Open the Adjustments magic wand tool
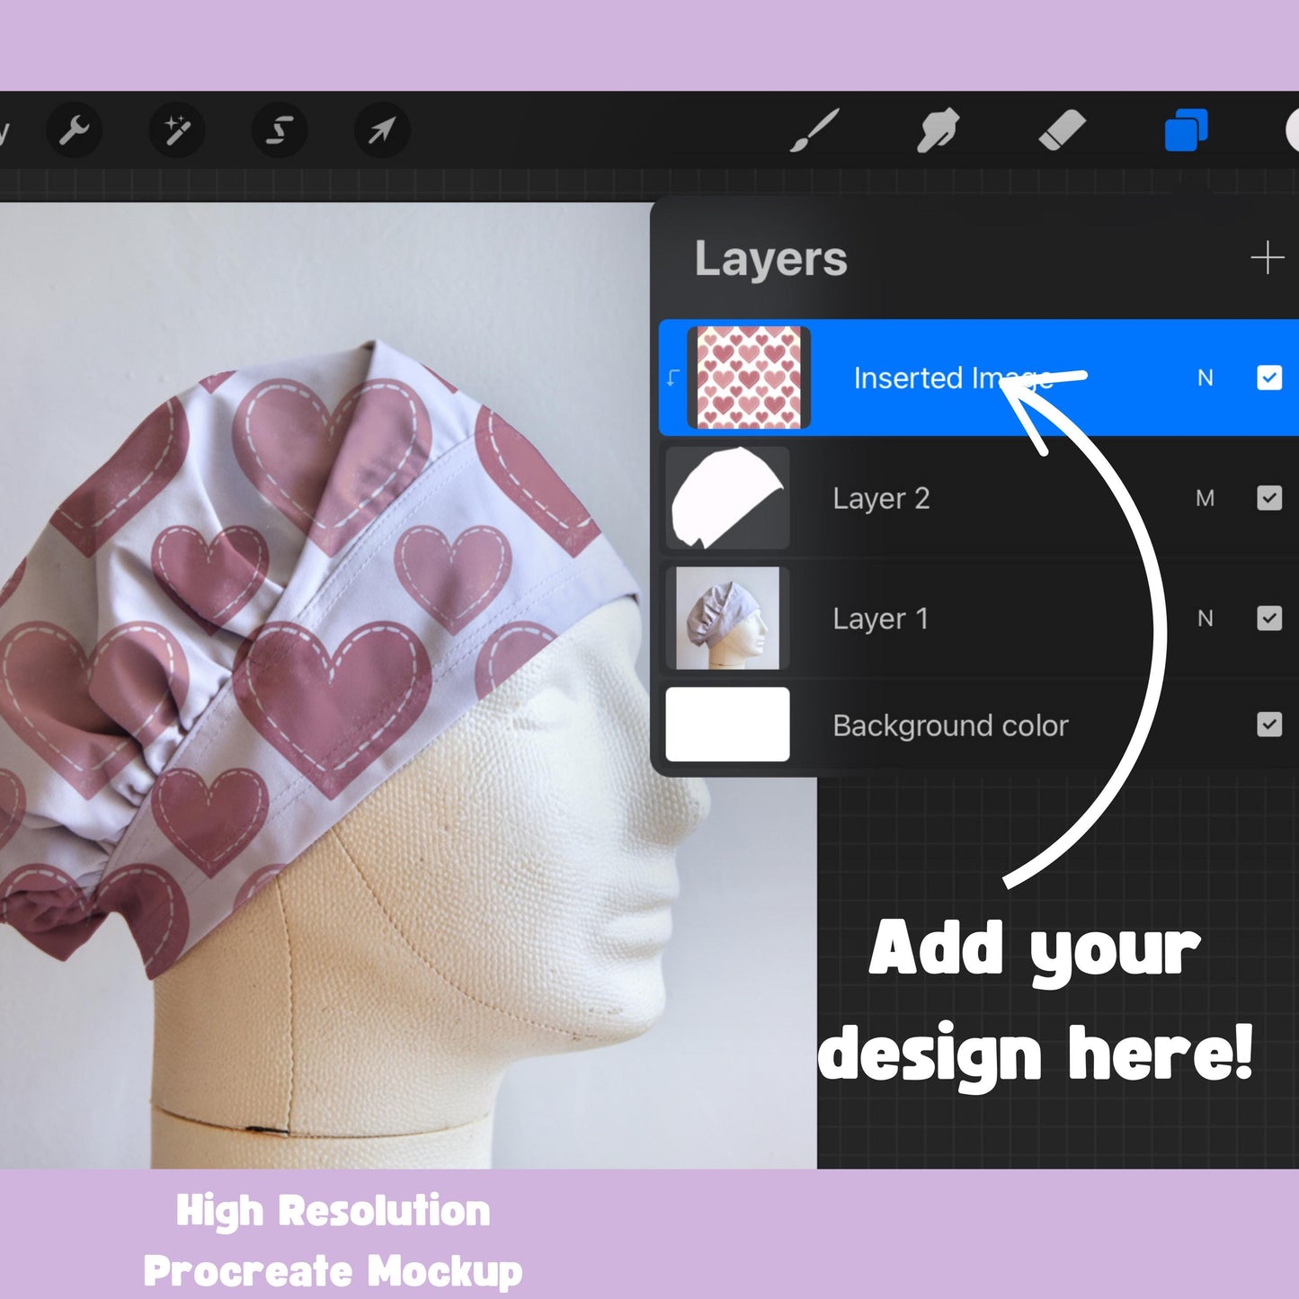The width and height of the screenshot is (1299, 1299). [177, 129]
